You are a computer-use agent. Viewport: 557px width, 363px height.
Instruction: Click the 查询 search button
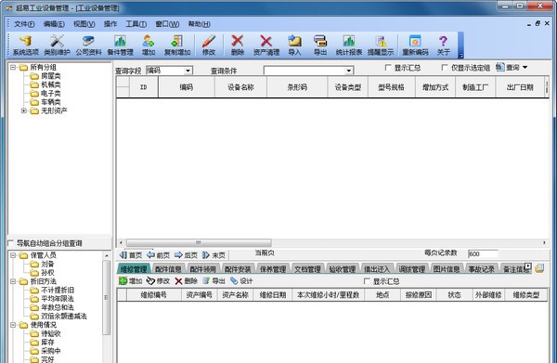[x=508, y=67]
